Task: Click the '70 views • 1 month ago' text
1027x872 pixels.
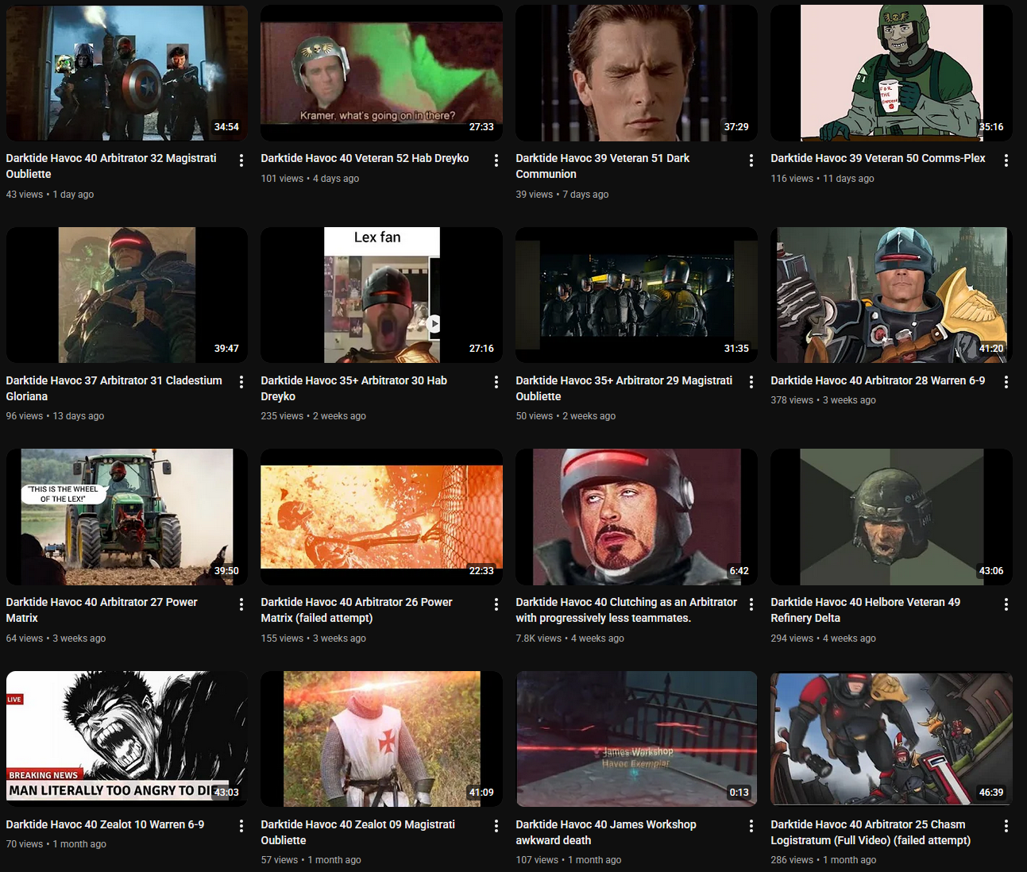Action: tap(56, 844)
